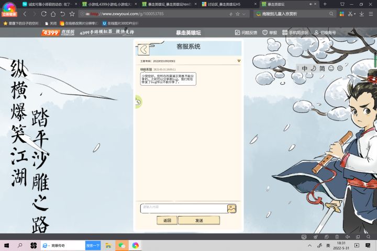Open IME settings gear
377x251 pixels.
pyautogui.click(x=340, y=69)
